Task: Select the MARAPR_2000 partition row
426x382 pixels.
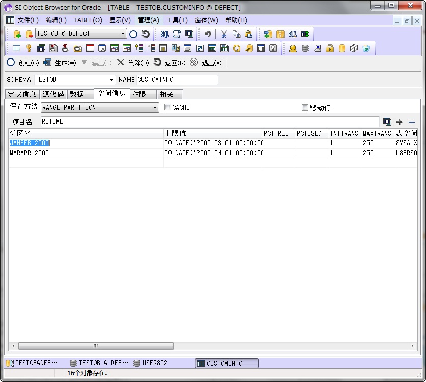Action: click(213, 153)
